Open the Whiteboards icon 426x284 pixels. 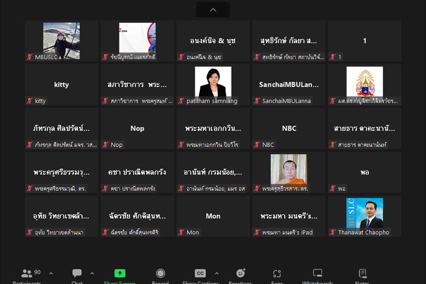(x=317, y=273)
